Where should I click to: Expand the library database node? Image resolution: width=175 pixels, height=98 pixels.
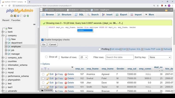[x=2, y=69]
